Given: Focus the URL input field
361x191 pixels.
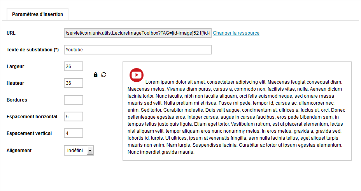Looking at the screenshot, I should coord(138,33).
